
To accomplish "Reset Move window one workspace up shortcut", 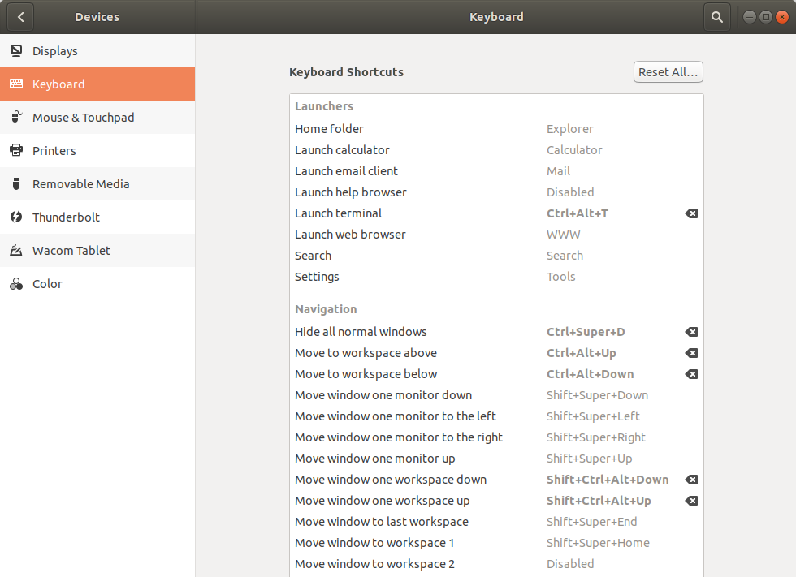I will point(691,501).
